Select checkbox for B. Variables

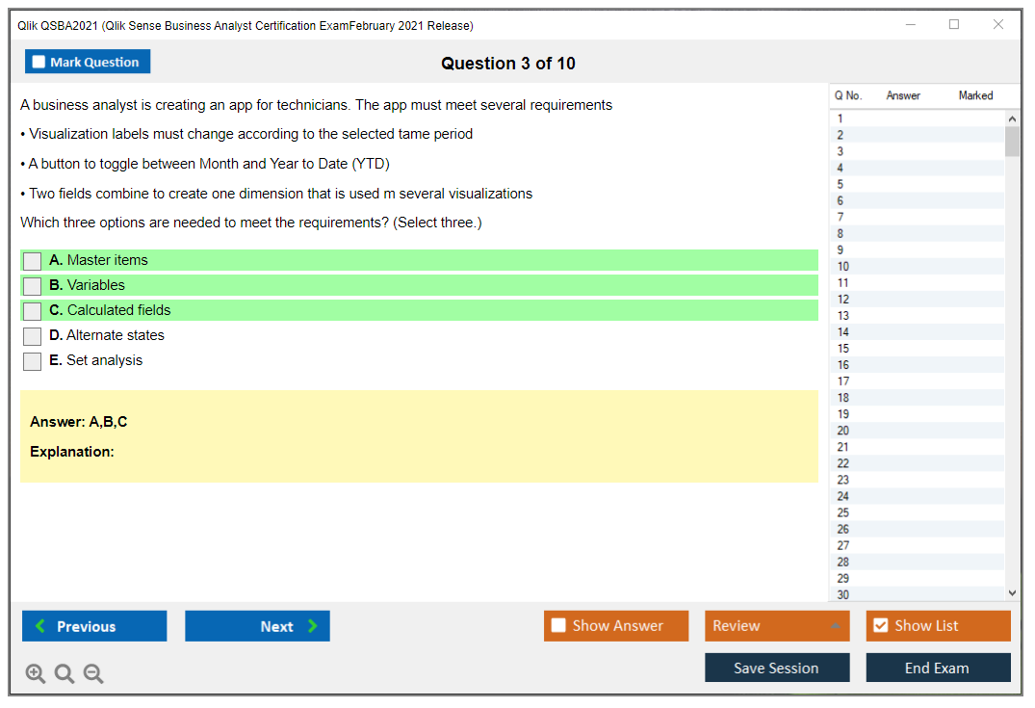click(x=33, y=286)
